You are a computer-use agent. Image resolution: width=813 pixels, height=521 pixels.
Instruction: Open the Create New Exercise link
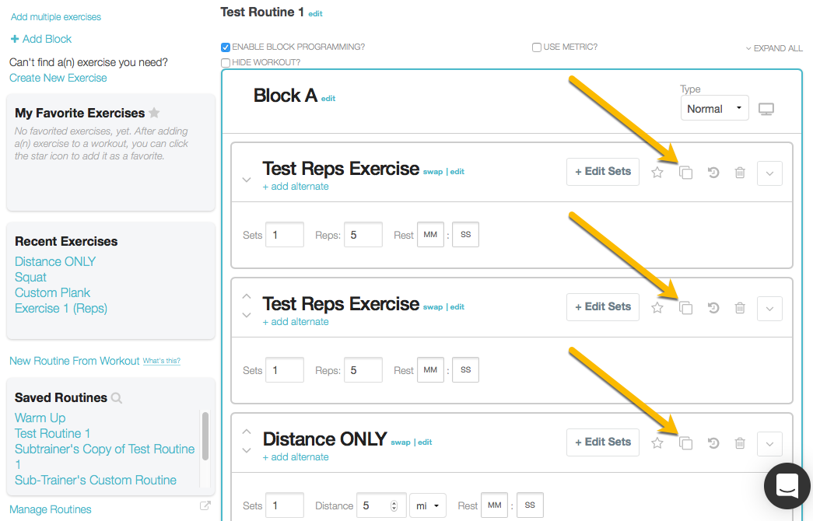pyautogui.click(x=58, y=78)
